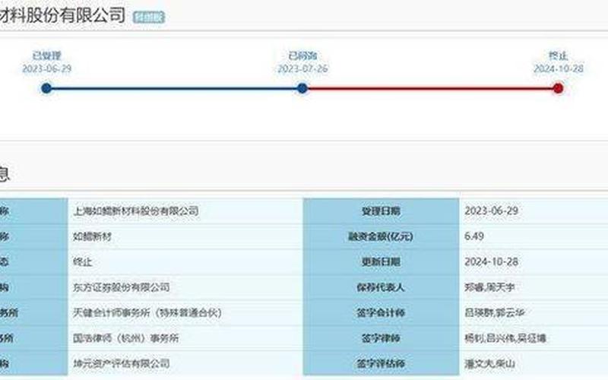Click the 签字律师 header cell

coord(381,338)
